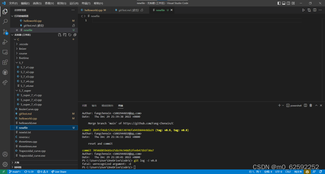Viewport: 325px width, 174px height.
Task: Open the Run and Debug view
Action: pos(5,42)
